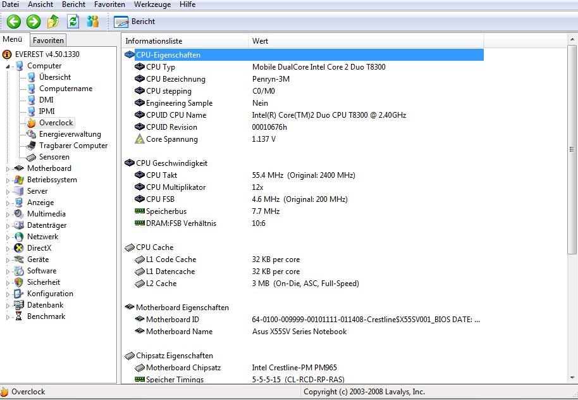Select the CPU Takt row
This screenshot has width=578, height=400.
[x=304, y=175]
